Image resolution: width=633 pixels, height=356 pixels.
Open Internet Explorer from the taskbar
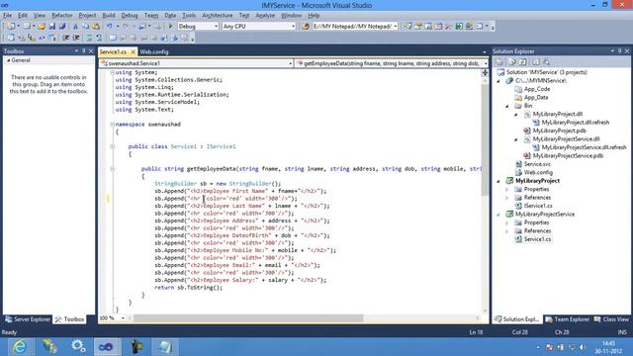pos(19,347)
